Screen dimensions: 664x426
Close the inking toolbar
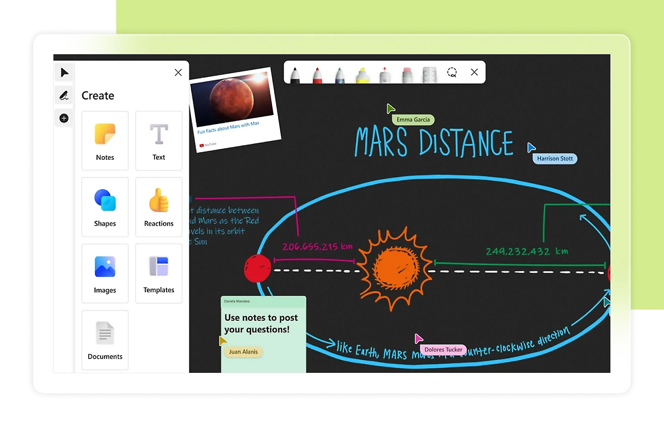tap(474, 72)
